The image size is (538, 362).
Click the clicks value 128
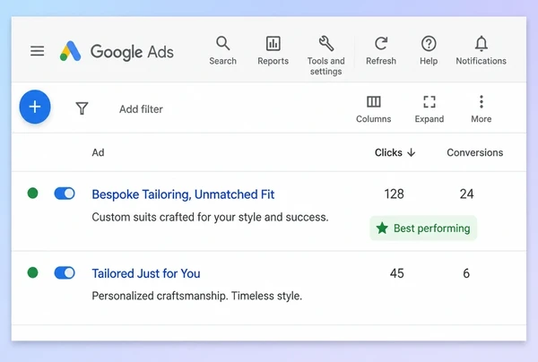[x=394, y=194]
